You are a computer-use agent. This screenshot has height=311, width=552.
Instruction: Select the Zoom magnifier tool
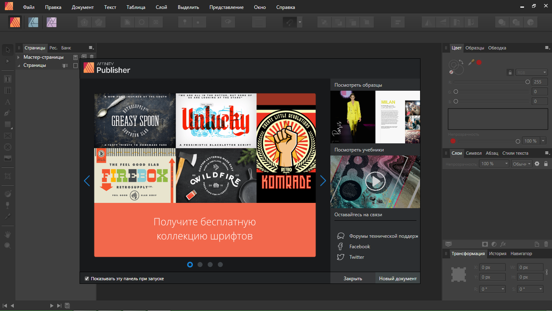(x=8, y=246)
